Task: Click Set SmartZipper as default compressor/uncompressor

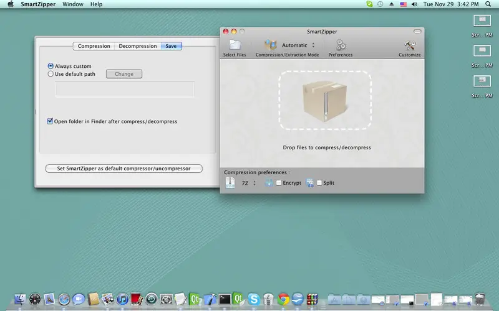Action: [x=124, y=169]
